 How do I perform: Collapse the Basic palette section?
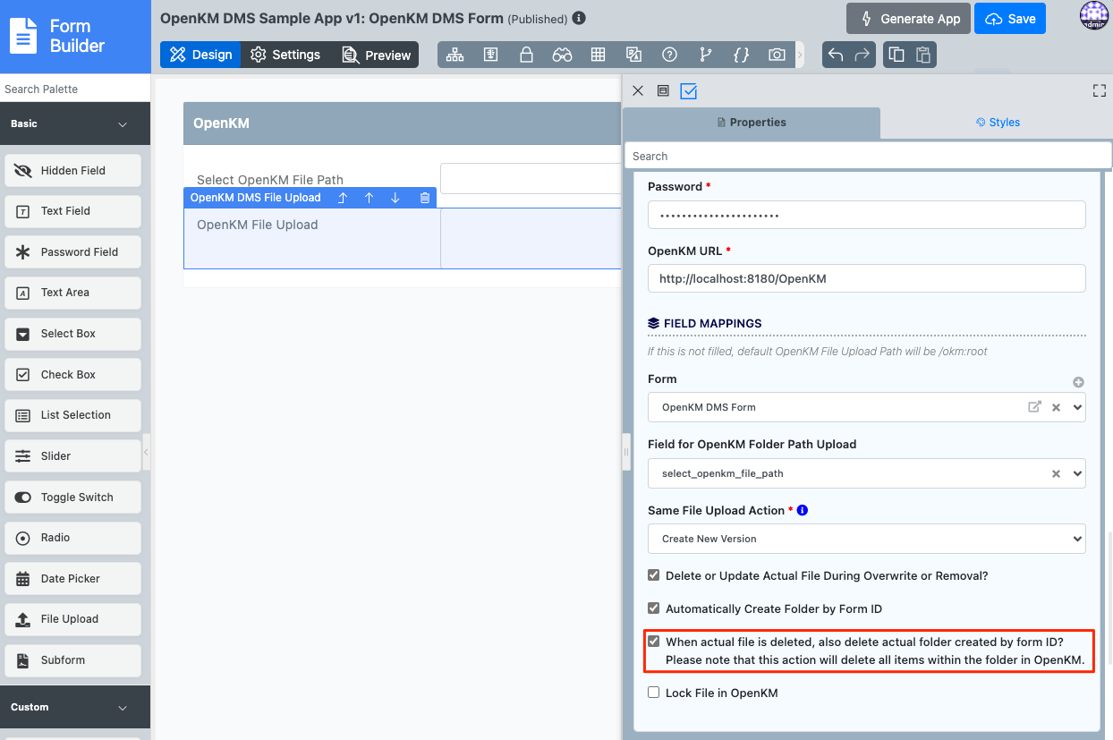123,124
